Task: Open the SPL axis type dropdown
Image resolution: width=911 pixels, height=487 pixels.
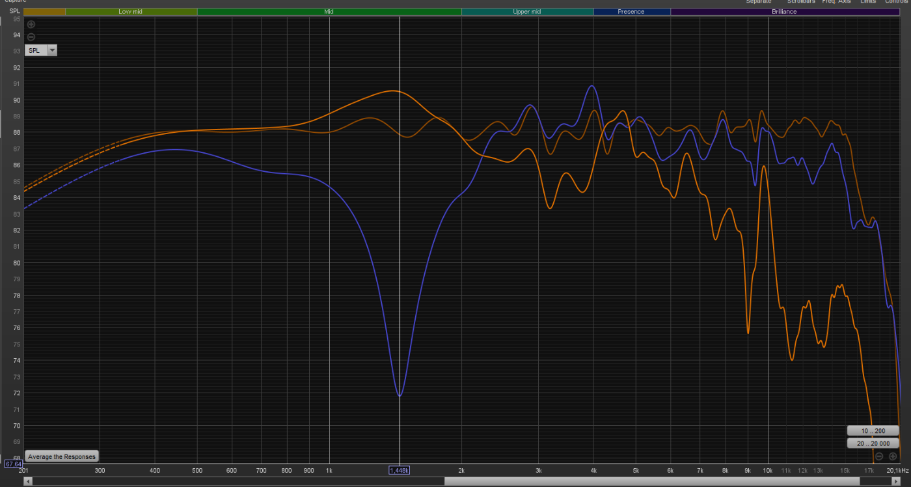Action: [52, 50]
